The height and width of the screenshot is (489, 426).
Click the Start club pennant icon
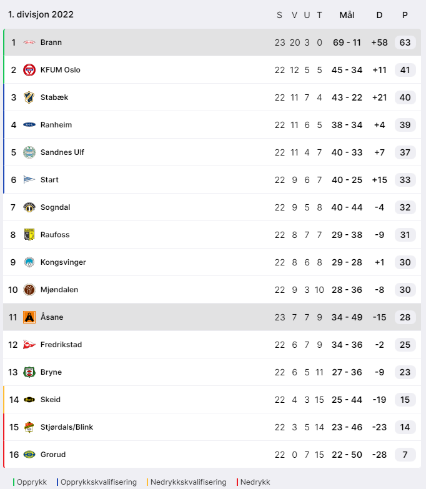[x=29, y=180]
